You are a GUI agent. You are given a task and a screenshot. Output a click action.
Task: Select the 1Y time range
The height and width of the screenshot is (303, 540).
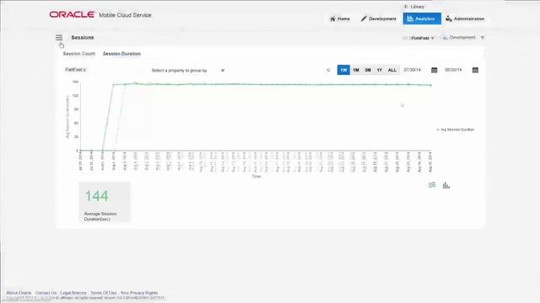[x=380, y=70]
